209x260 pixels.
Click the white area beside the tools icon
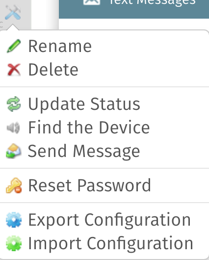(x=45, y=14)
